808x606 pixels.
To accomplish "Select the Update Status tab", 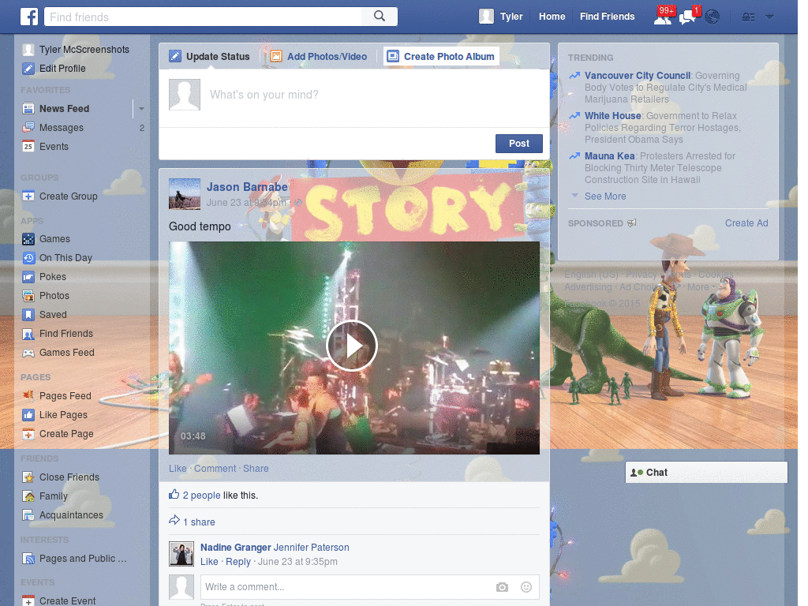I will coord(210,57).
